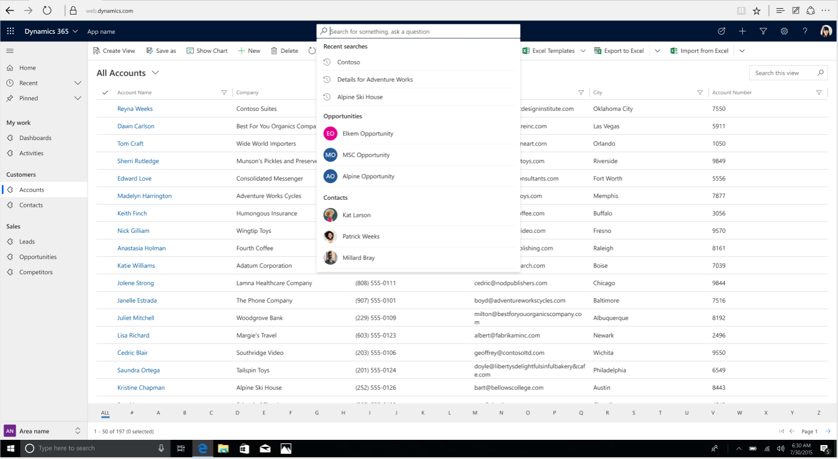Open Mail app from the taskbar
The image size is (838, 459).
[x=265, y=448]
